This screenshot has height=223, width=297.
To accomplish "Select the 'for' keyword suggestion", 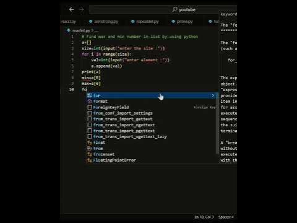I will (152, 95).
